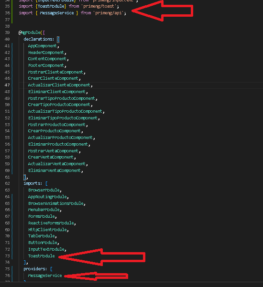Image resolution: width=263 pixels, height=287 pixels.
Task: Click ActualizarProductoComponent entry
Action: pyautogui.click(x=60, y=138)
